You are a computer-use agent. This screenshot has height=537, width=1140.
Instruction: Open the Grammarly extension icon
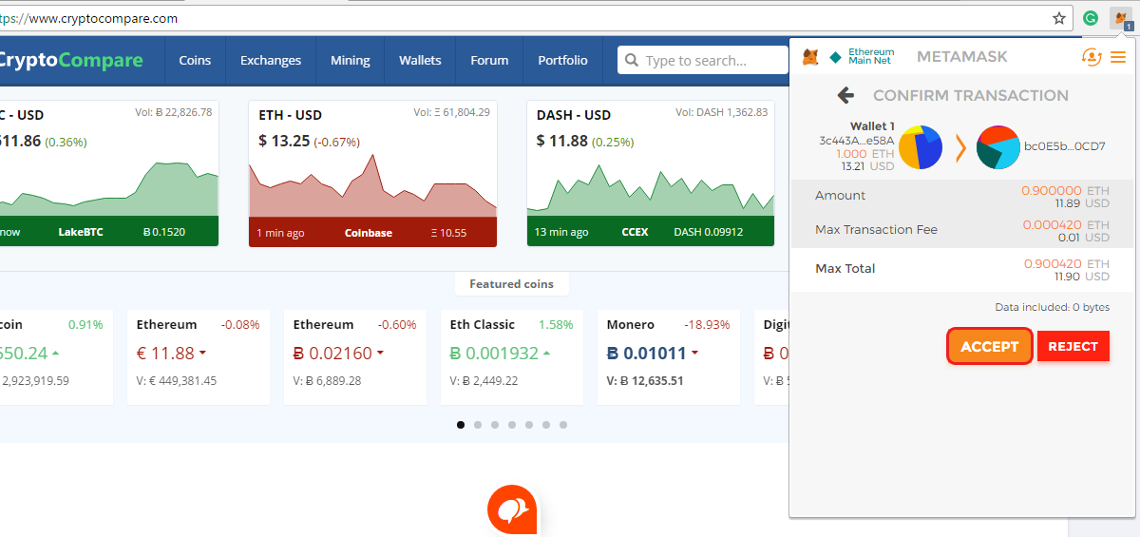(x=1092, y=18)
